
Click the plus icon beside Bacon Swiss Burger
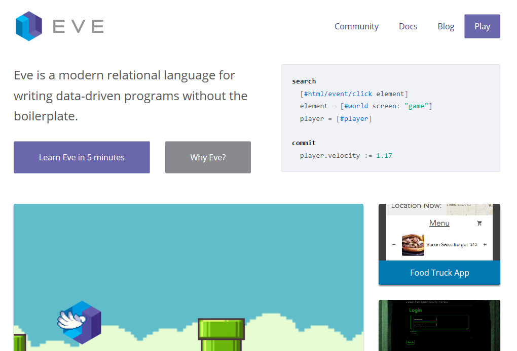[485, 244]
